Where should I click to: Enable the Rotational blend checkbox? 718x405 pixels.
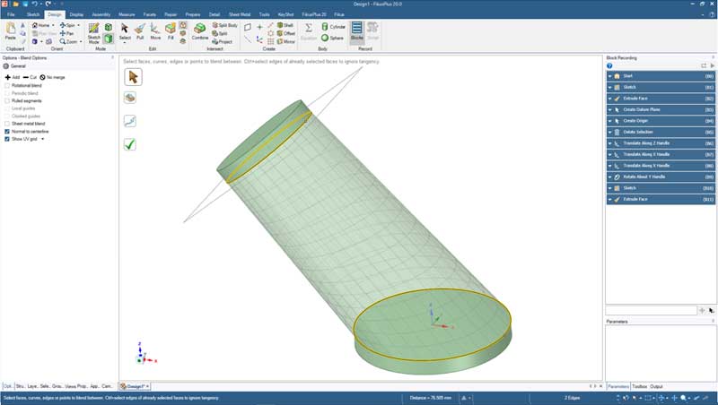pos(7,85)
